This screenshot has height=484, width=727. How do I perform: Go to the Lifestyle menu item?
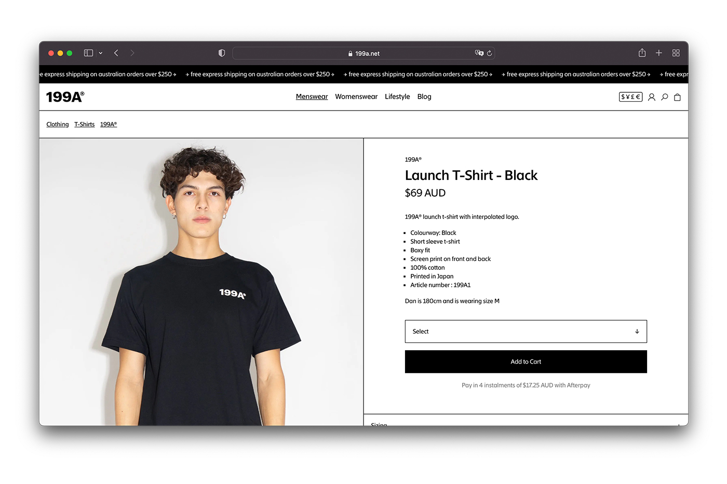[397, 96]
